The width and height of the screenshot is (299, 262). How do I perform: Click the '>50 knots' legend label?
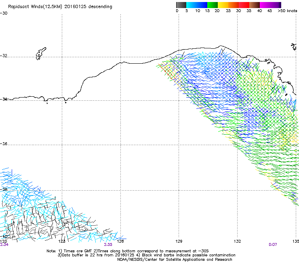[287, 11]
